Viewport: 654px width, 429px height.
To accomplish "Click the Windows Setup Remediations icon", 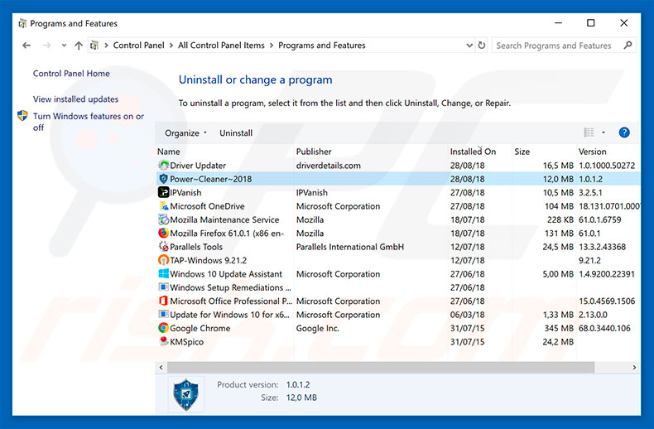I will (x=164, y=287).
